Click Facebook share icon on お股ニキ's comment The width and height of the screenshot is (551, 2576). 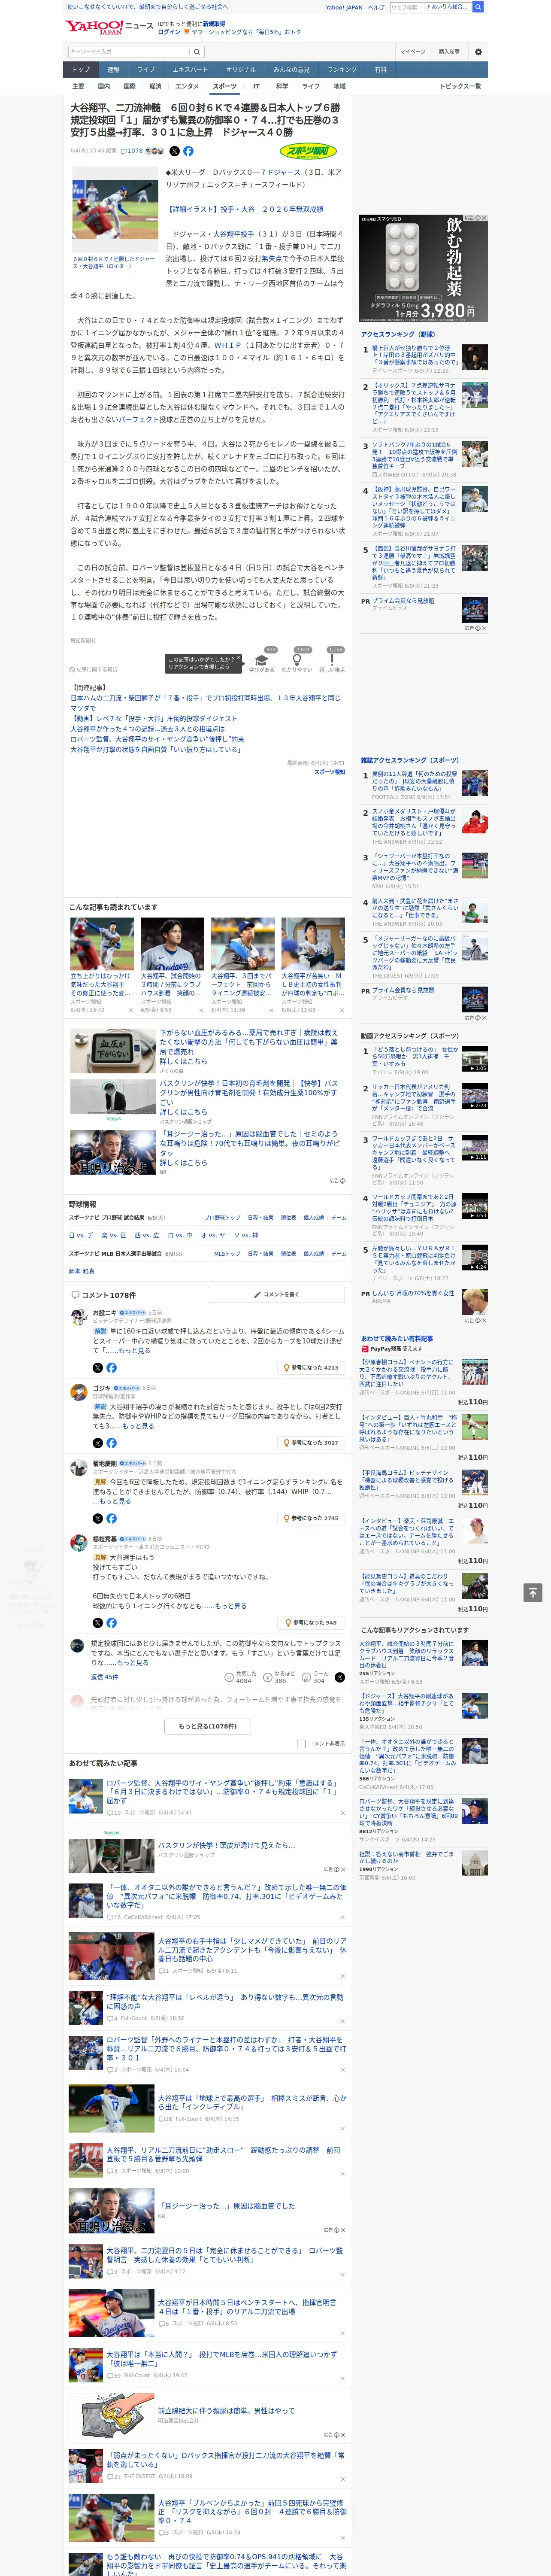coord(111,1367)
